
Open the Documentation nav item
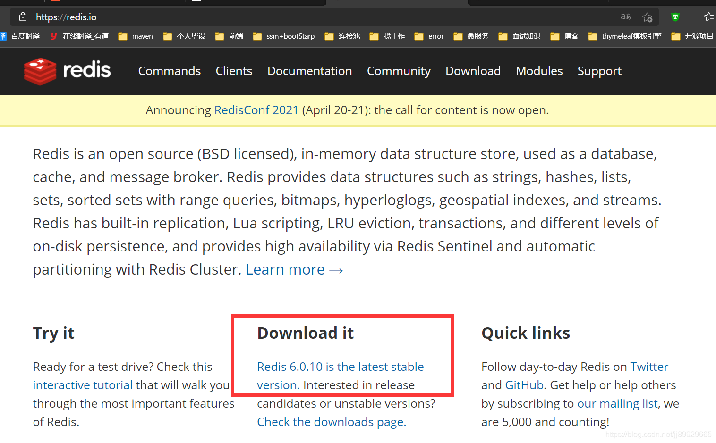tap(310, 71)
